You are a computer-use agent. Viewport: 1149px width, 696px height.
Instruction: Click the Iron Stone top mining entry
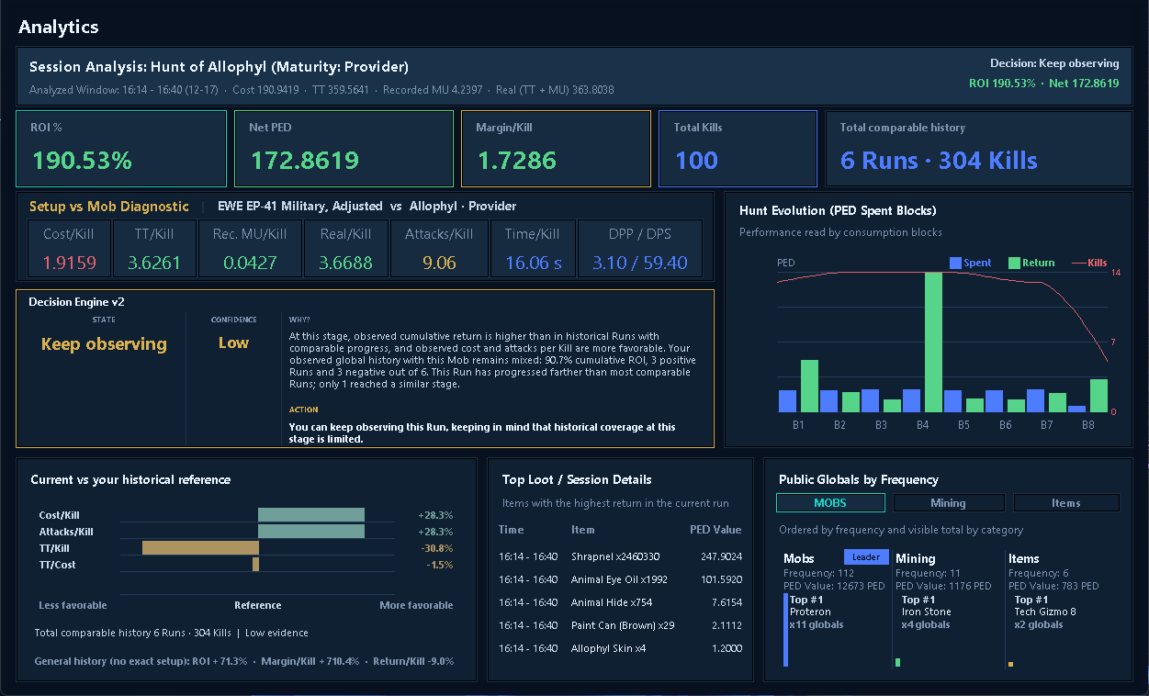tap(927, 612)
